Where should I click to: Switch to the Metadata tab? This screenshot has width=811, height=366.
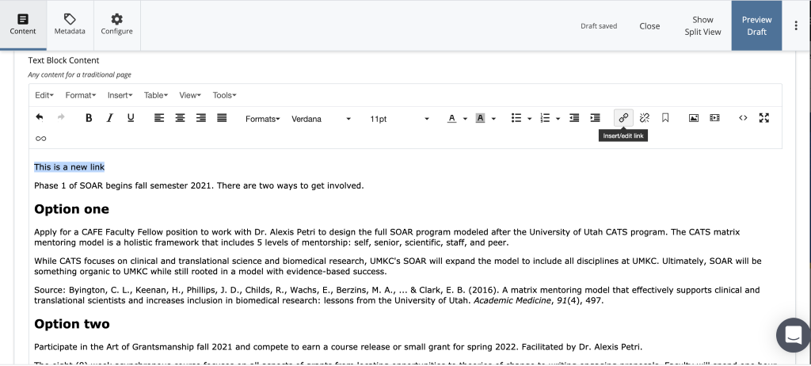(x=70, y=25)
